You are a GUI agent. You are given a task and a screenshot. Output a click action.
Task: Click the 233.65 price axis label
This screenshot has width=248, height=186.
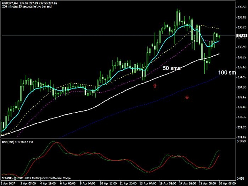click(242, 97)
